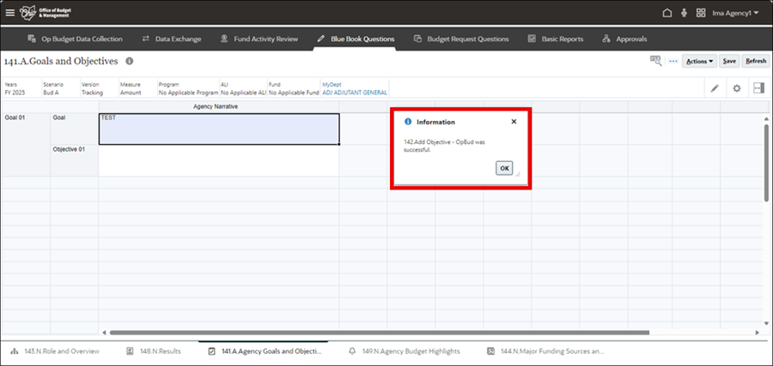
Task: Click the Refresh button
Action: [755, 62]
